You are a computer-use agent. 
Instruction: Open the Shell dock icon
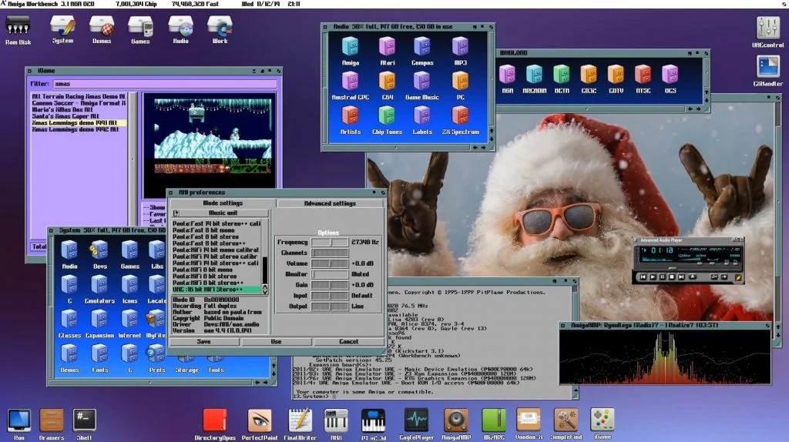pyautogui.click(x=85, y=424)
